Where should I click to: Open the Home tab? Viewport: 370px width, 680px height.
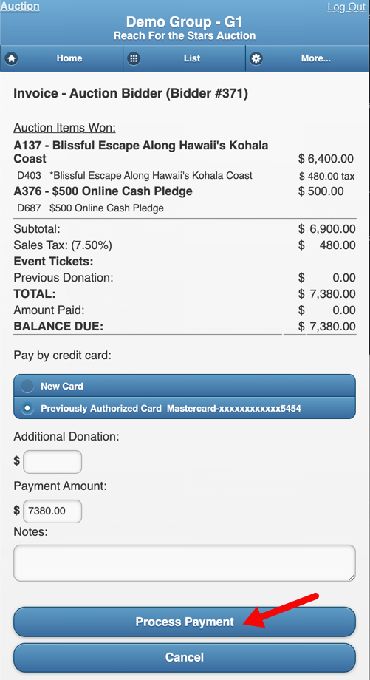click(x=61, y=58)
